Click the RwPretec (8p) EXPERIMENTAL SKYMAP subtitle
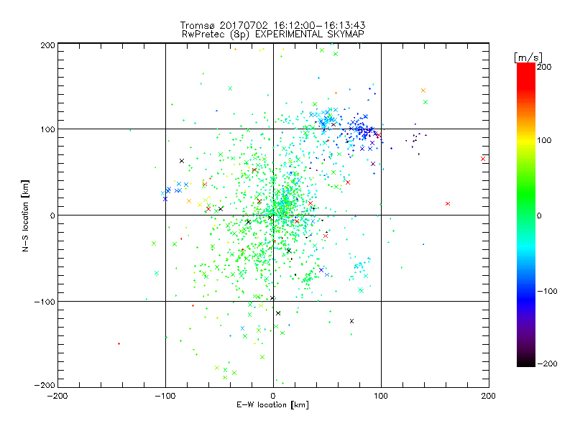Screen dimensions: 575x431 coord(273,34)
